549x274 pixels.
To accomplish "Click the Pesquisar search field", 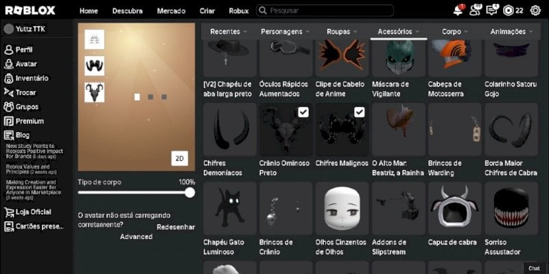I will [x=325, y=10].
